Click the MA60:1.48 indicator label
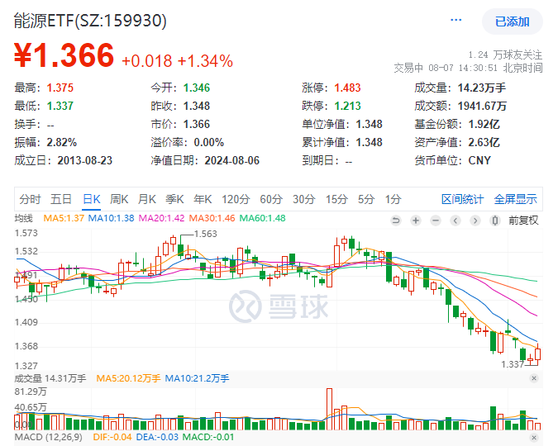This screenshot has width=558, height=446. point(262,218)
